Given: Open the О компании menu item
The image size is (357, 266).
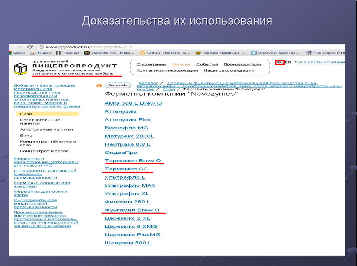Looking at the screenshot, I should click(151, 64).
